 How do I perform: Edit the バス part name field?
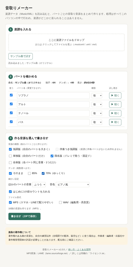pyautogui.click(x=53, y=122)
